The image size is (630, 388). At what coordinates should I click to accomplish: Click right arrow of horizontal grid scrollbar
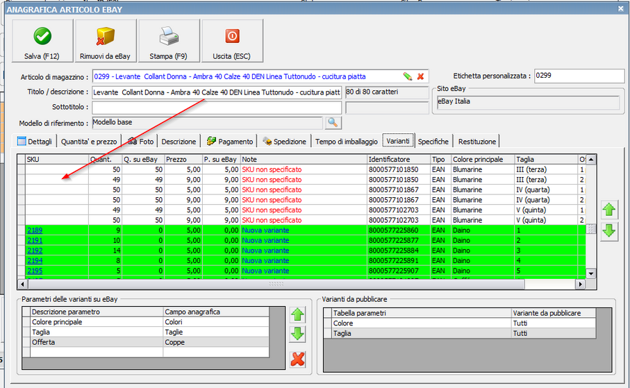coord(580,284)
